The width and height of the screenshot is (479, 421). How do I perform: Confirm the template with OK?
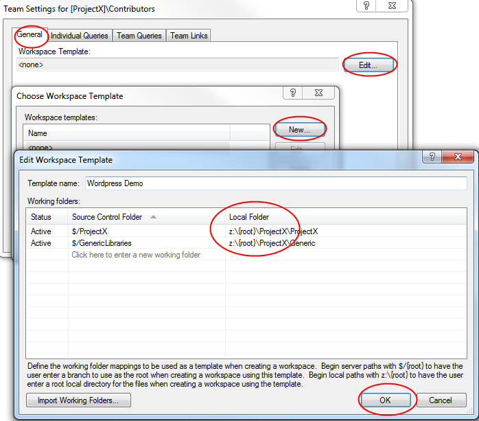point(386,400)
